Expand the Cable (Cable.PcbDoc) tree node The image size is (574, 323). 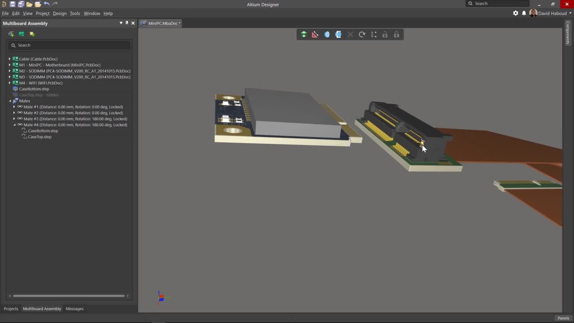[9, 59]
